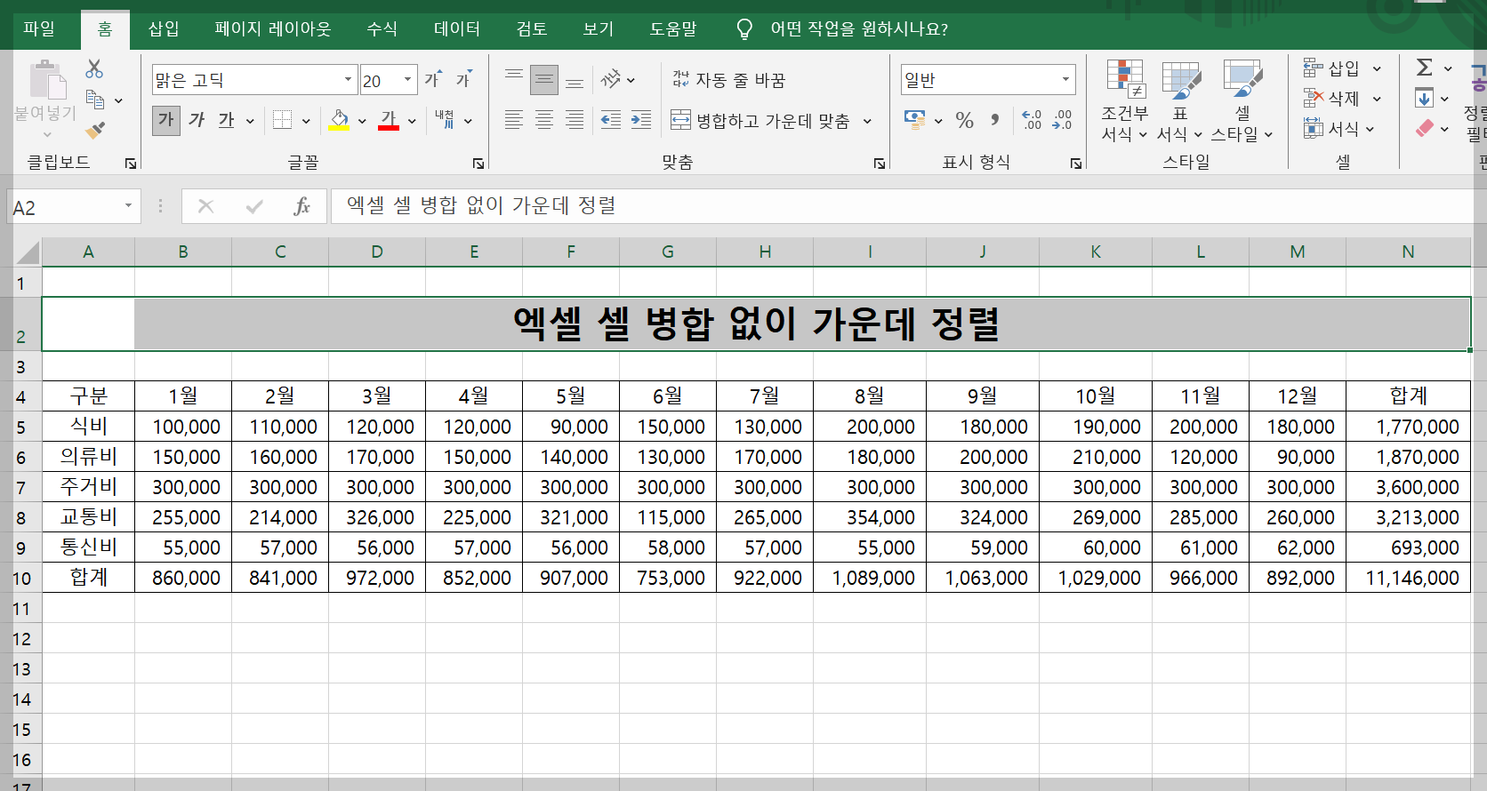Select the Format Painter brush icon
Screen dimensions: 1487x791
tap(95, 131)
